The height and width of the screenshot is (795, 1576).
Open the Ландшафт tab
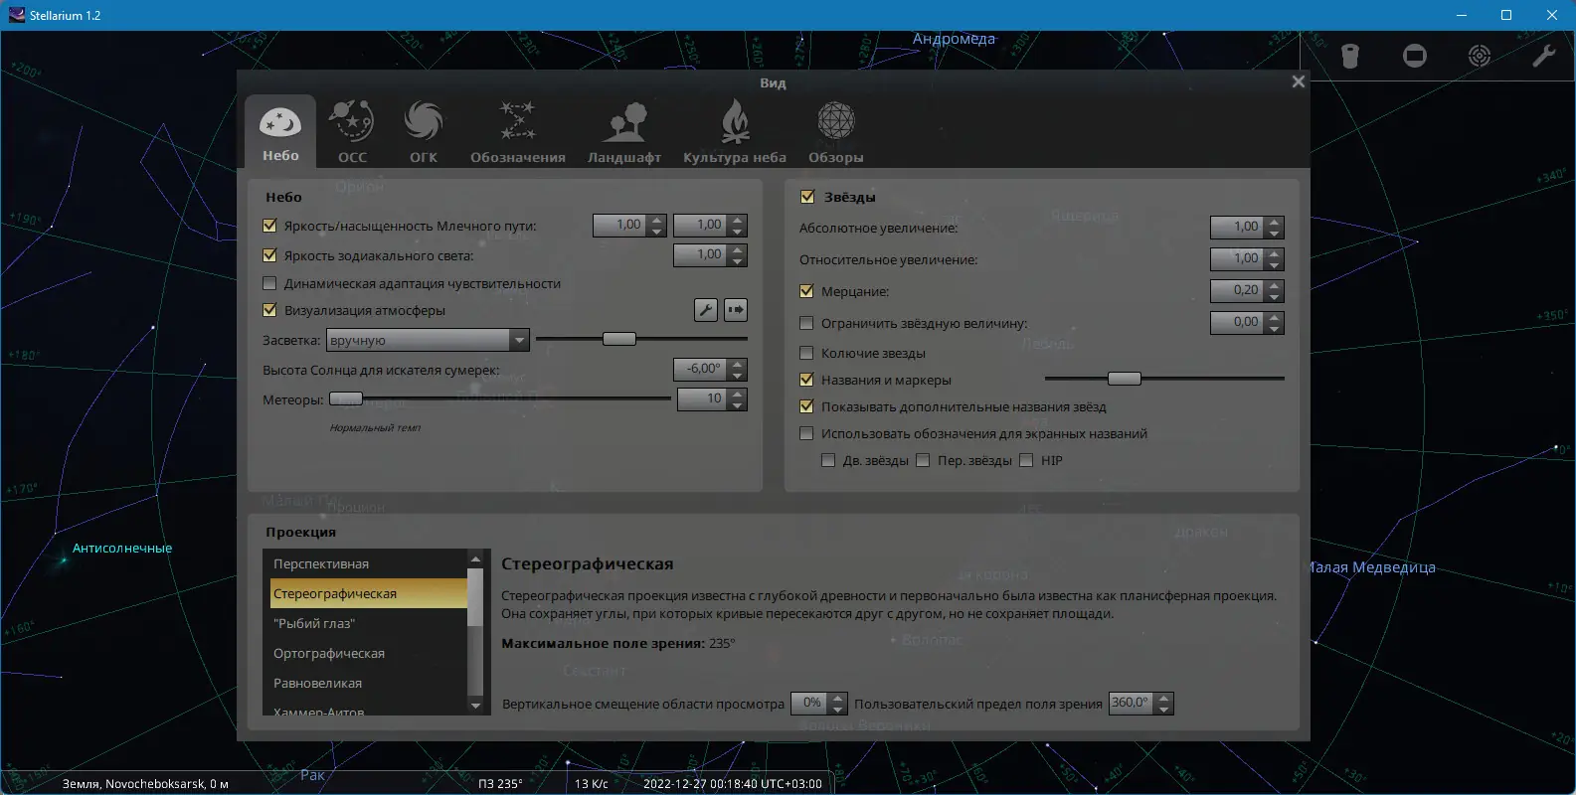pos(624,131)
